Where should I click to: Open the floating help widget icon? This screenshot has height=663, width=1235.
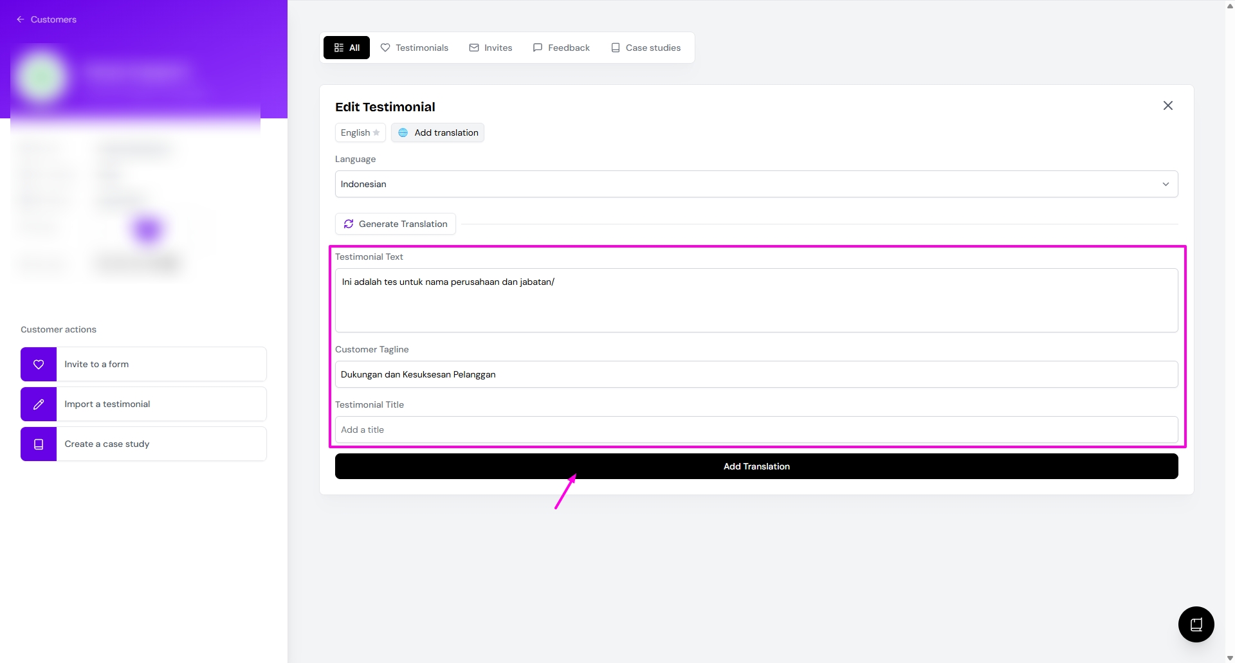[x=1196, y=624]
